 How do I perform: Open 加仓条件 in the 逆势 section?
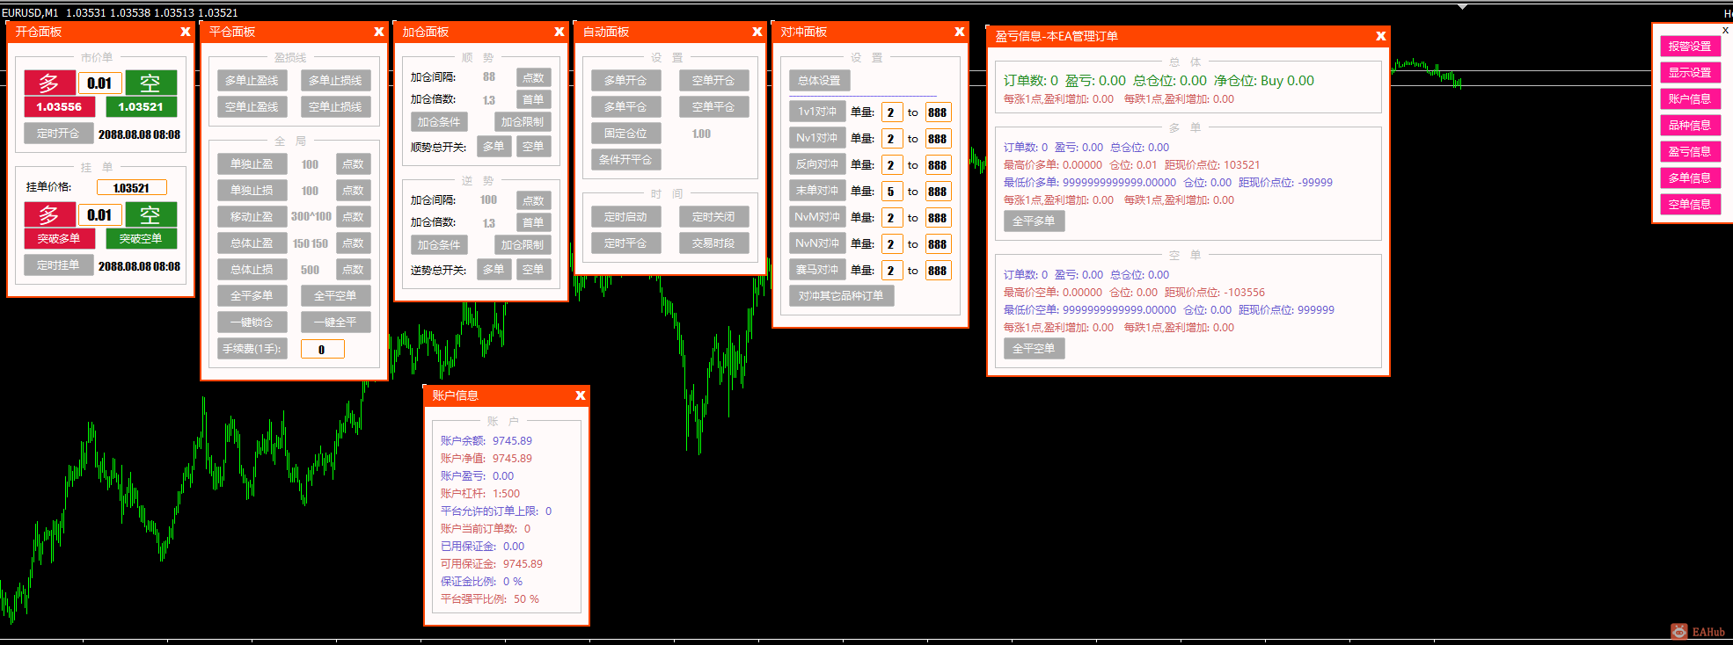click(x=439, y=244)
